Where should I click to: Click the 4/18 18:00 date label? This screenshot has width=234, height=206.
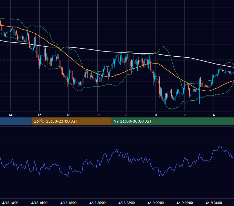click(x=68, y=203)
